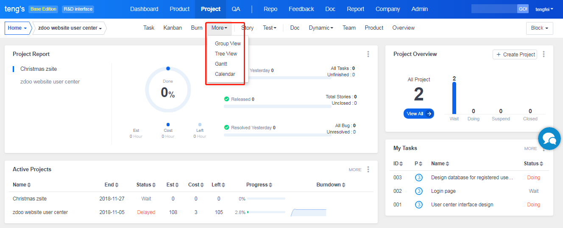Open zdoo website user center project selector
The image size is (563, 228).
coord(70,28)
